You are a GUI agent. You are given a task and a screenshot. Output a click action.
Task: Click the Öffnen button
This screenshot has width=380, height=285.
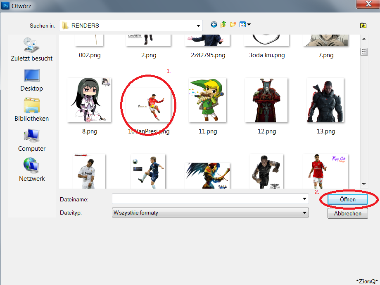pyautogui.click(x=347, y=199)
